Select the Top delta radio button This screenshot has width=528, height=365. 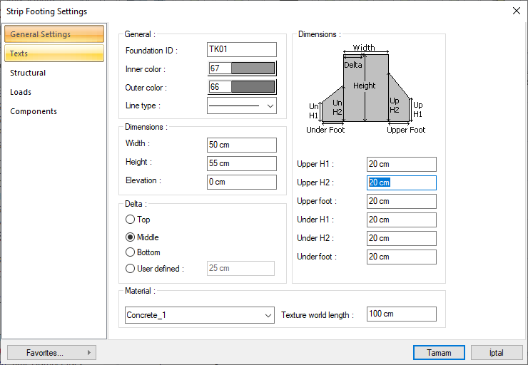tap(130, 220)
